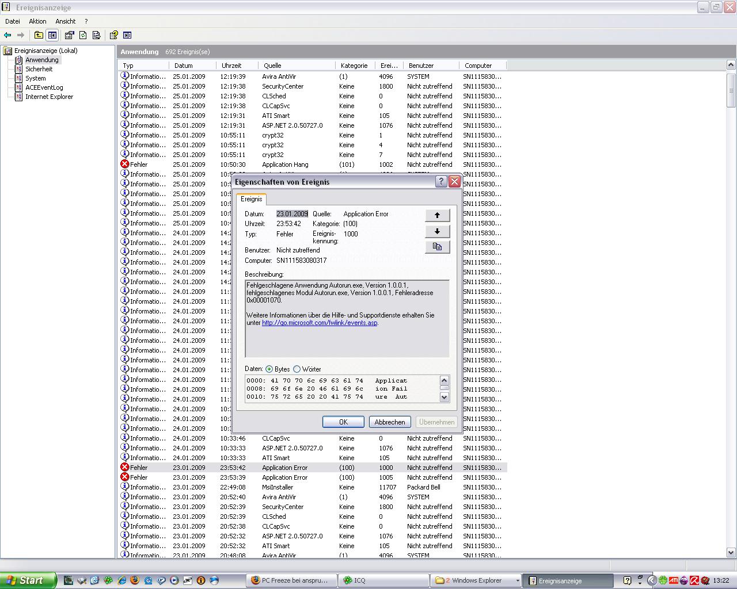Click the Refresh toolbar icon

tap(83, 35)
